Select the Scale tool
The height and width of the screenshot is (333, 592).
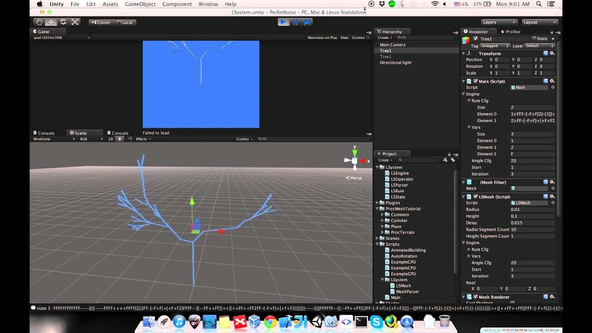click(x=75, y=22)
